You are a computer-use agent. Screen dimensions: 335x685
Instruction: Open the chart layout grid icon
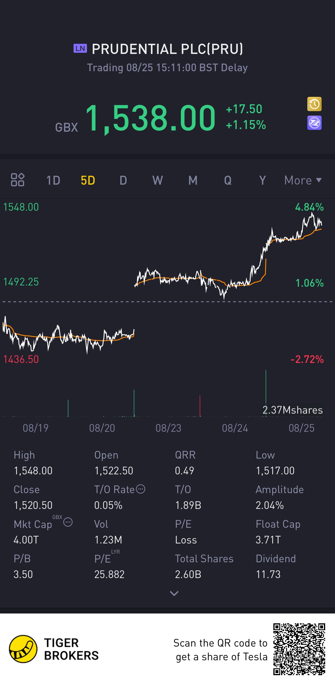18,180
